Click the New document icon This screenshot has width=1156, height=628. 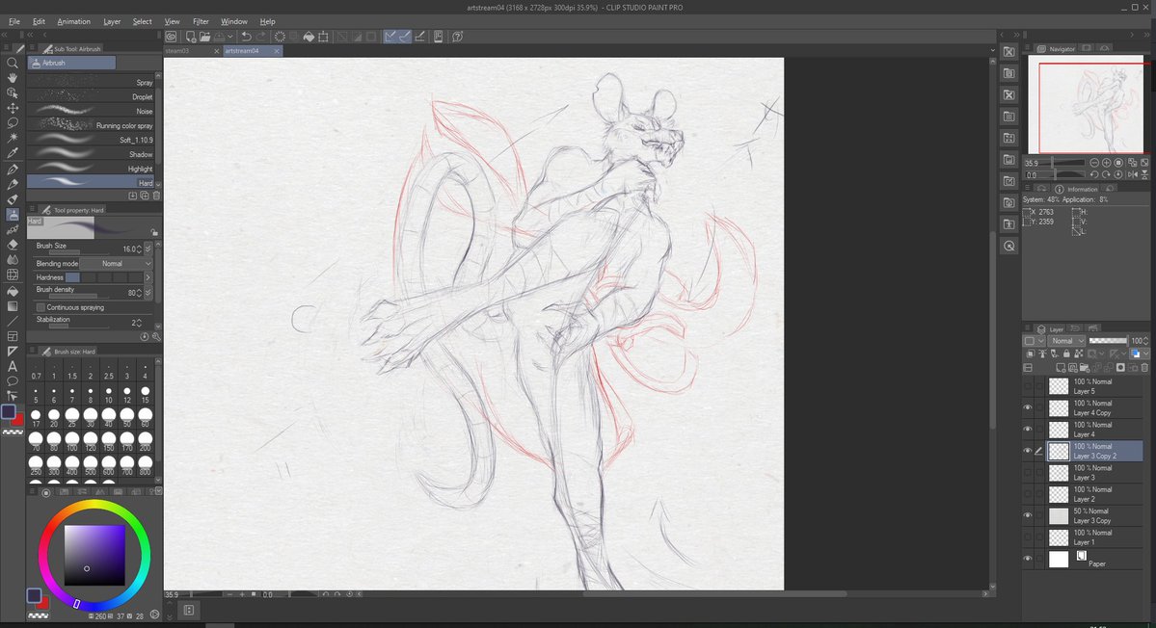click(x=191, y=36)
